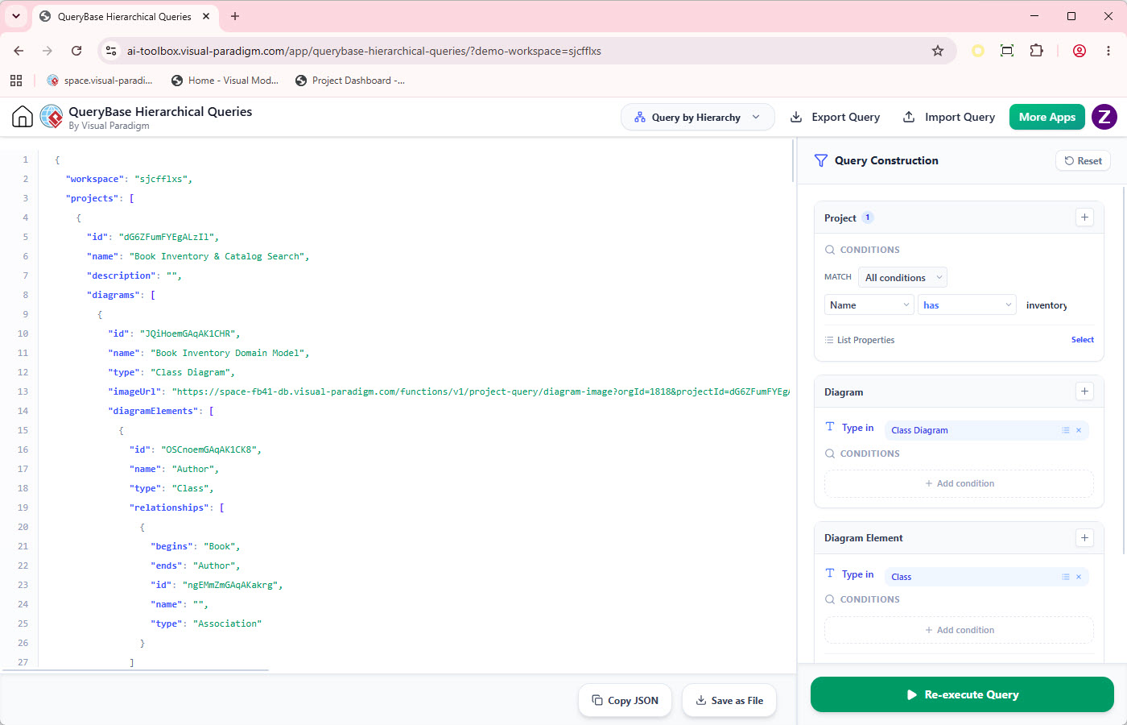
Task: Open space.visual-paradi... bookmark
Action: (100, 81)
